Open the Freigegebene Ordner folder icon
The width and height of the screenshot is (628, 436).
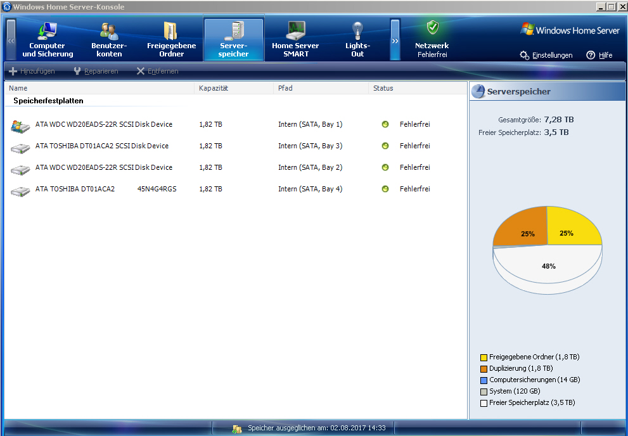pyautogui.click(x=170, y=31)
